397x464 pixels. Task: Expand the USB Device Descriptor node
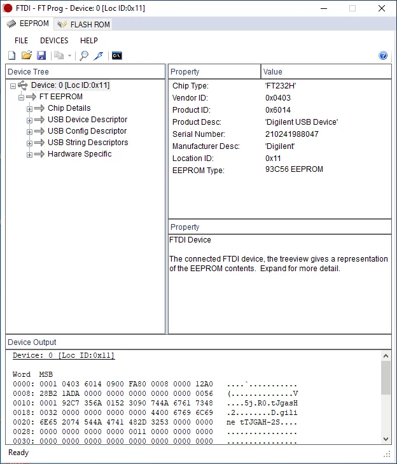(x=29, y=120)
